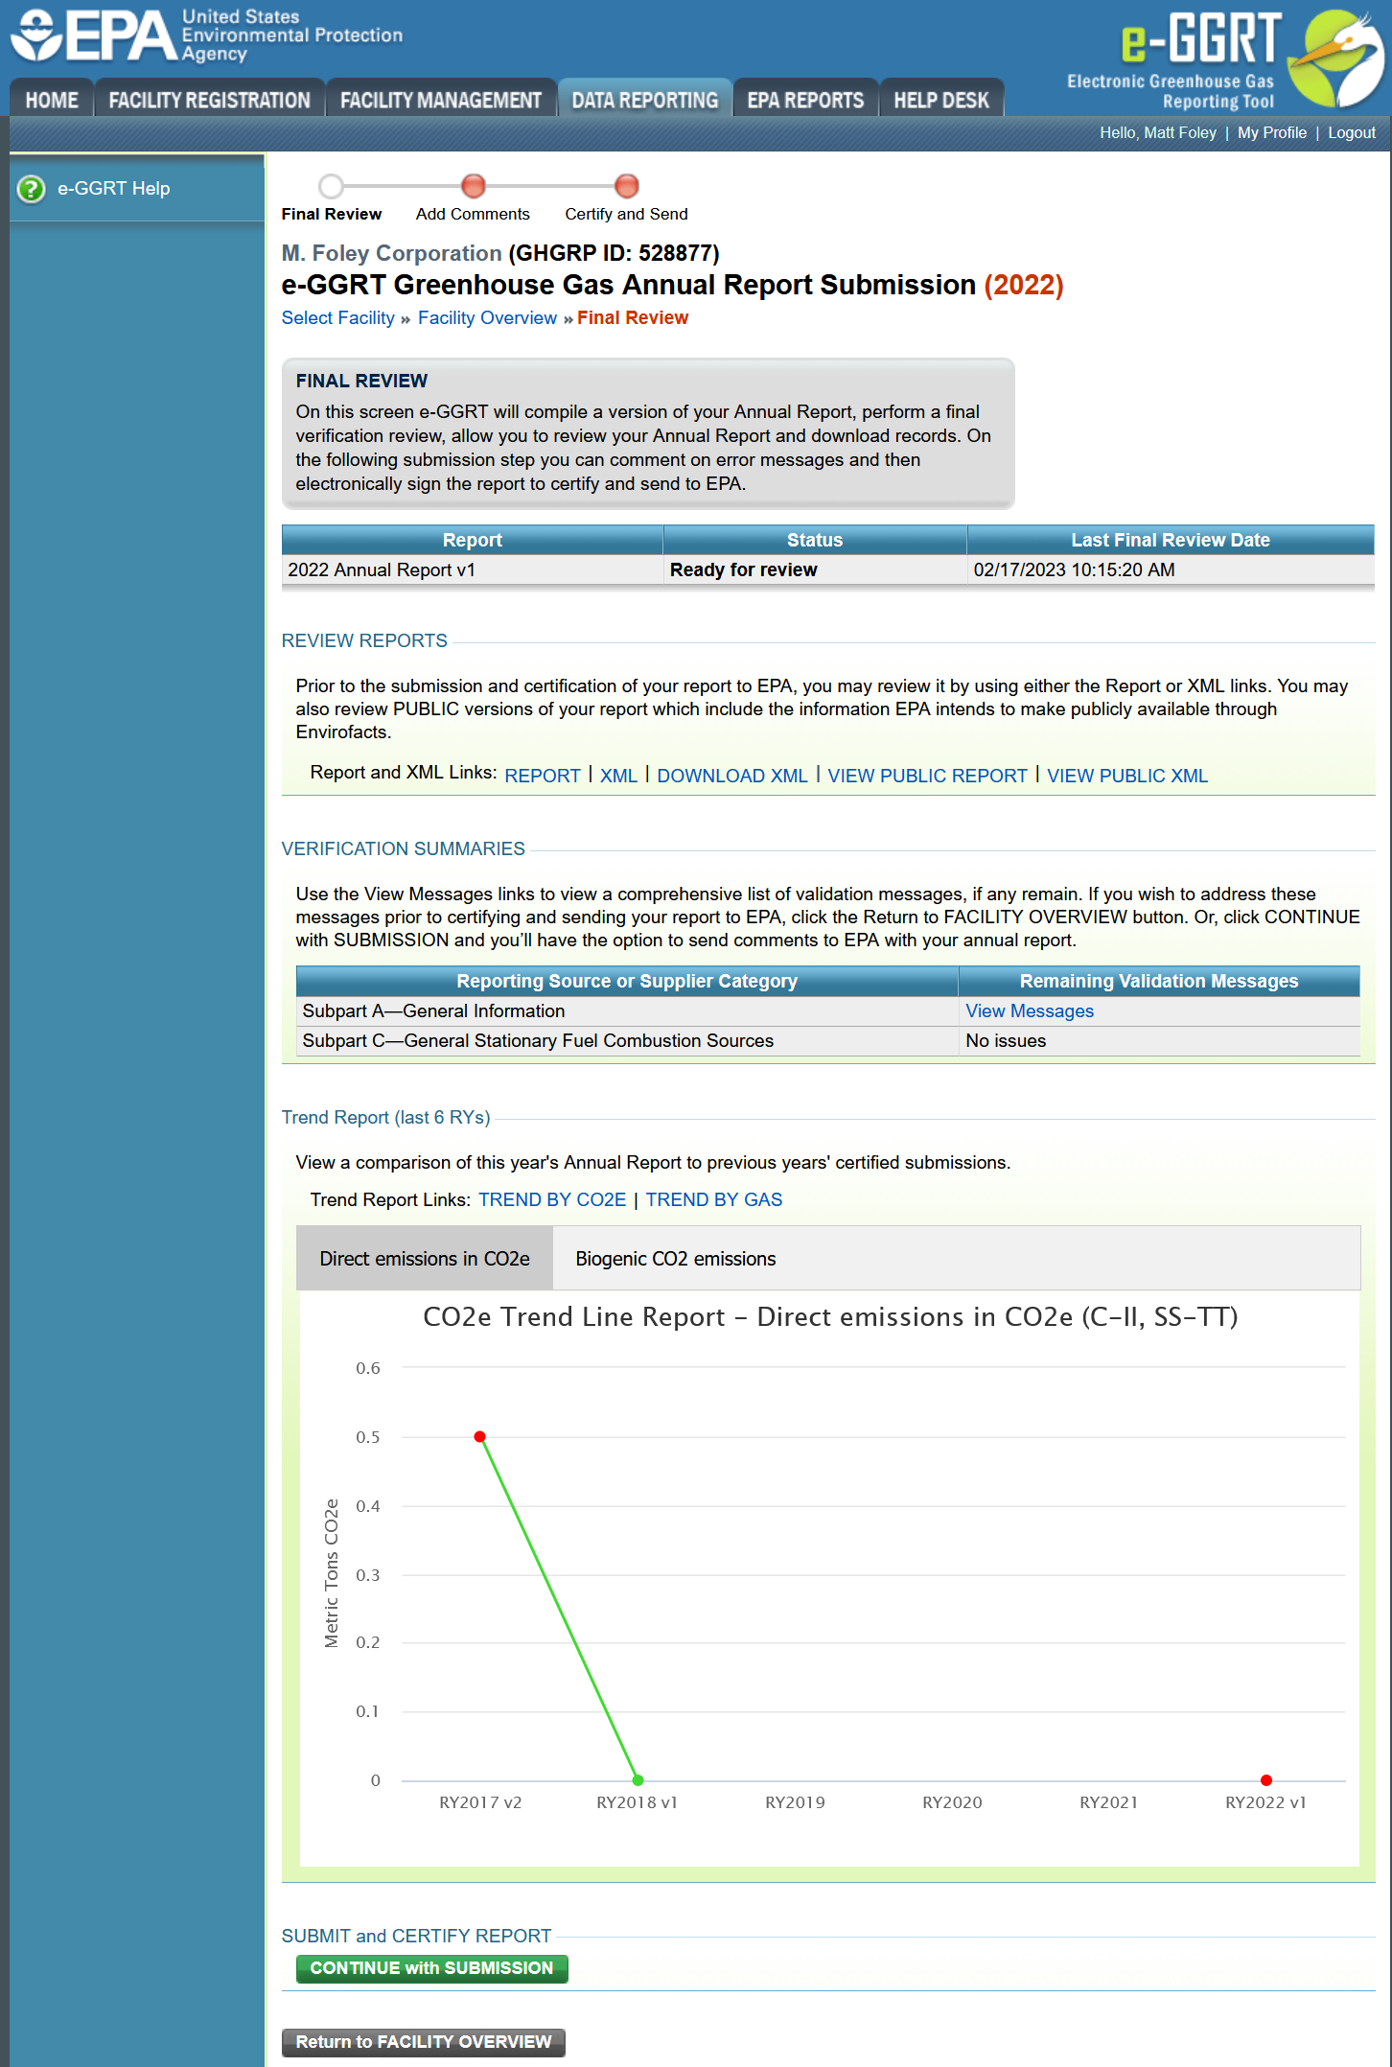Open the VIEW PUBLIC REPORT link
Image resolution: width=1392 pixels, height=2067 pixels.
tap(927, 776)
